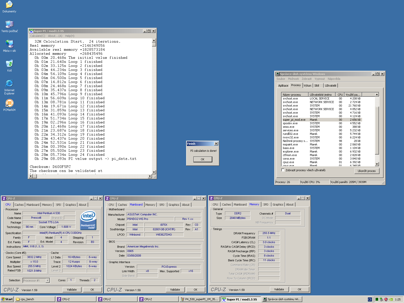Switch to the cpu_bench folder taskbar button
Viewport: 404px width, 303px height.
pyautogui.click(x=35, y=299)
